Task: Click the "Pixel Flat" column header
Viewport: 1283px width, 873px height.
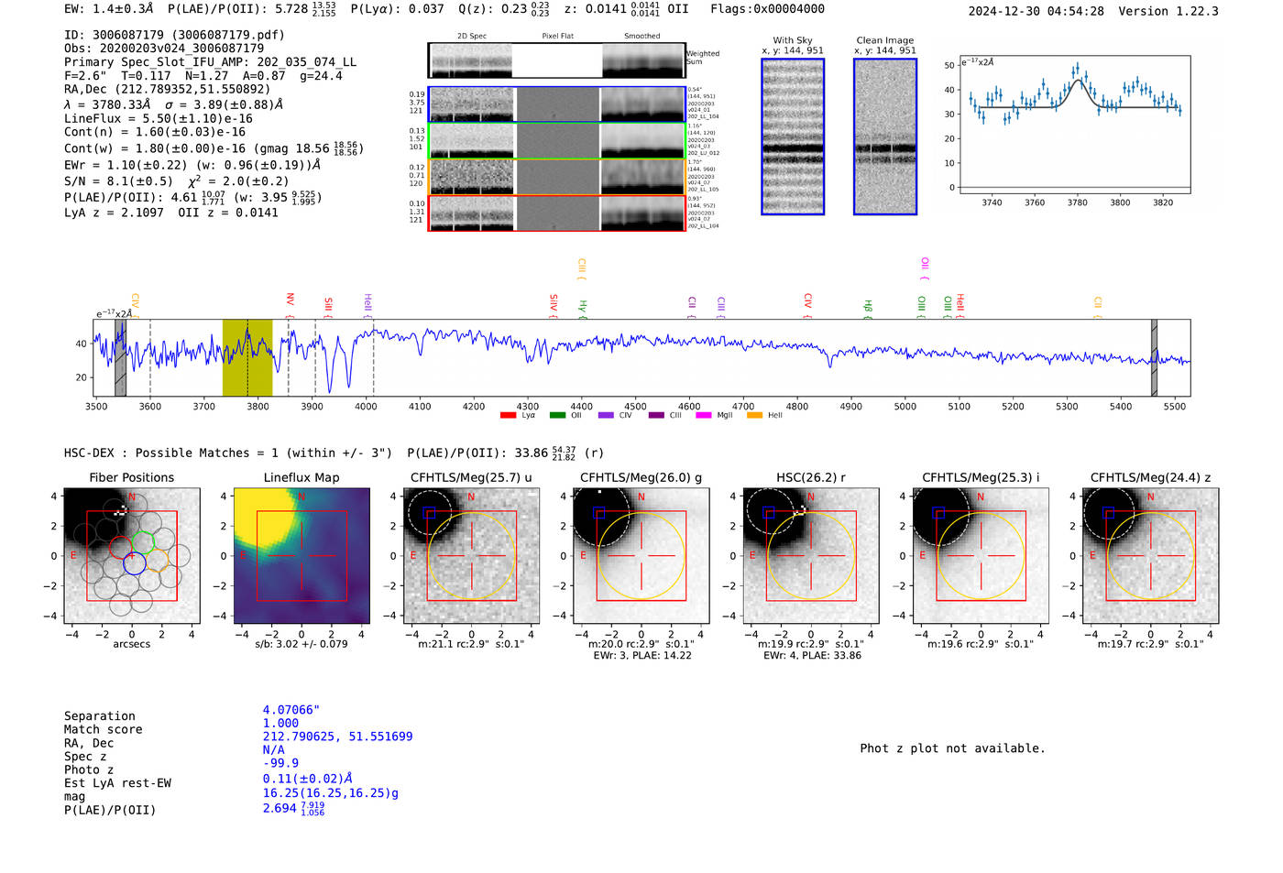Action: click(557, 37)
